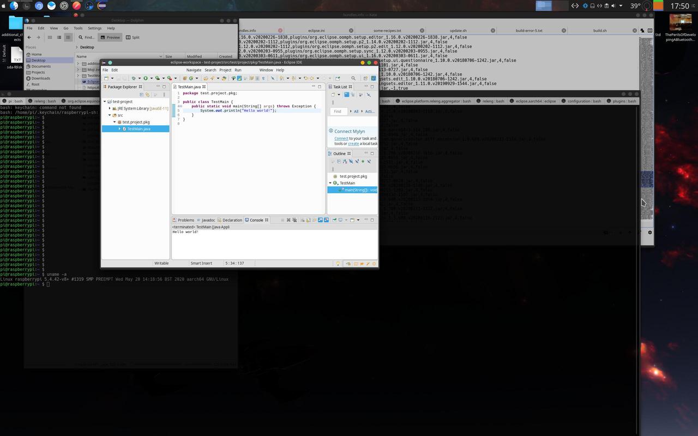
Task: Collapse test.project.pkg package node
Action: pyautogui.click(x=115, y=122)
